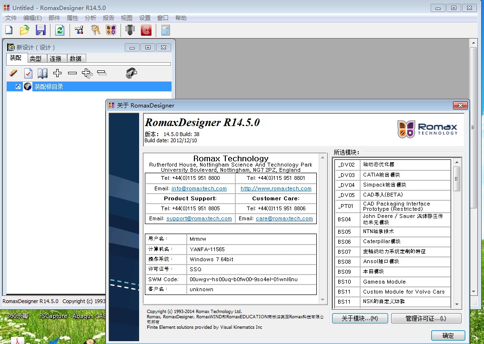Close the 关于 RomaxDesigner dialog

point(460,106)
